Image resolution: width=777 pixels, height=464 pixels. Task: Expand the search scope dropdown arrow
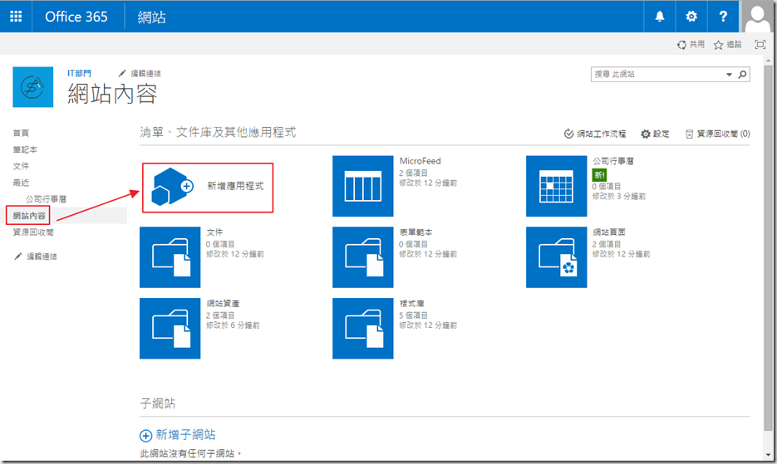[729, 75]
